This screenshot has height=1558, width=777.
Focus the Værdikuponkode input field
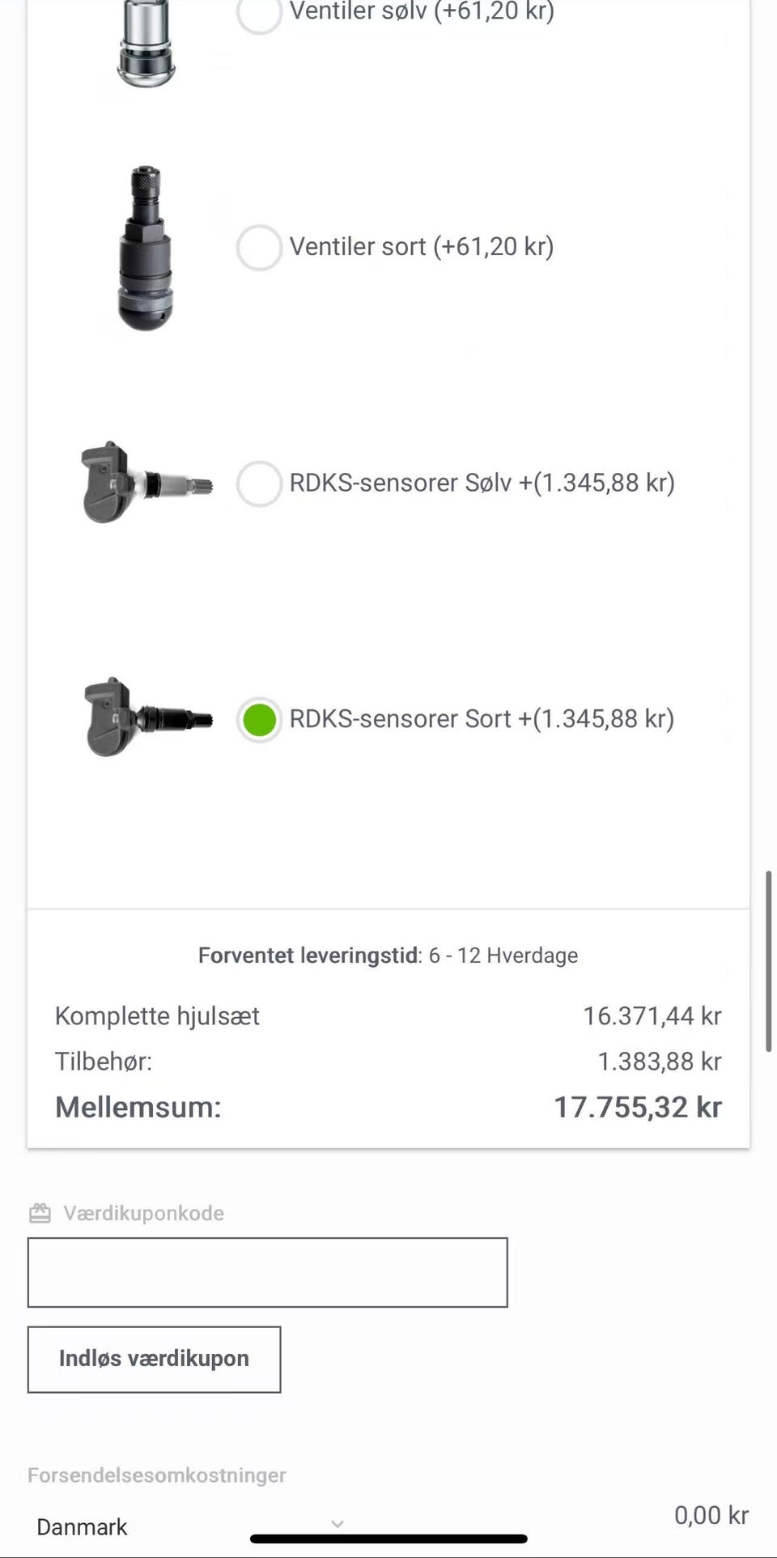tap(267, 1272)
